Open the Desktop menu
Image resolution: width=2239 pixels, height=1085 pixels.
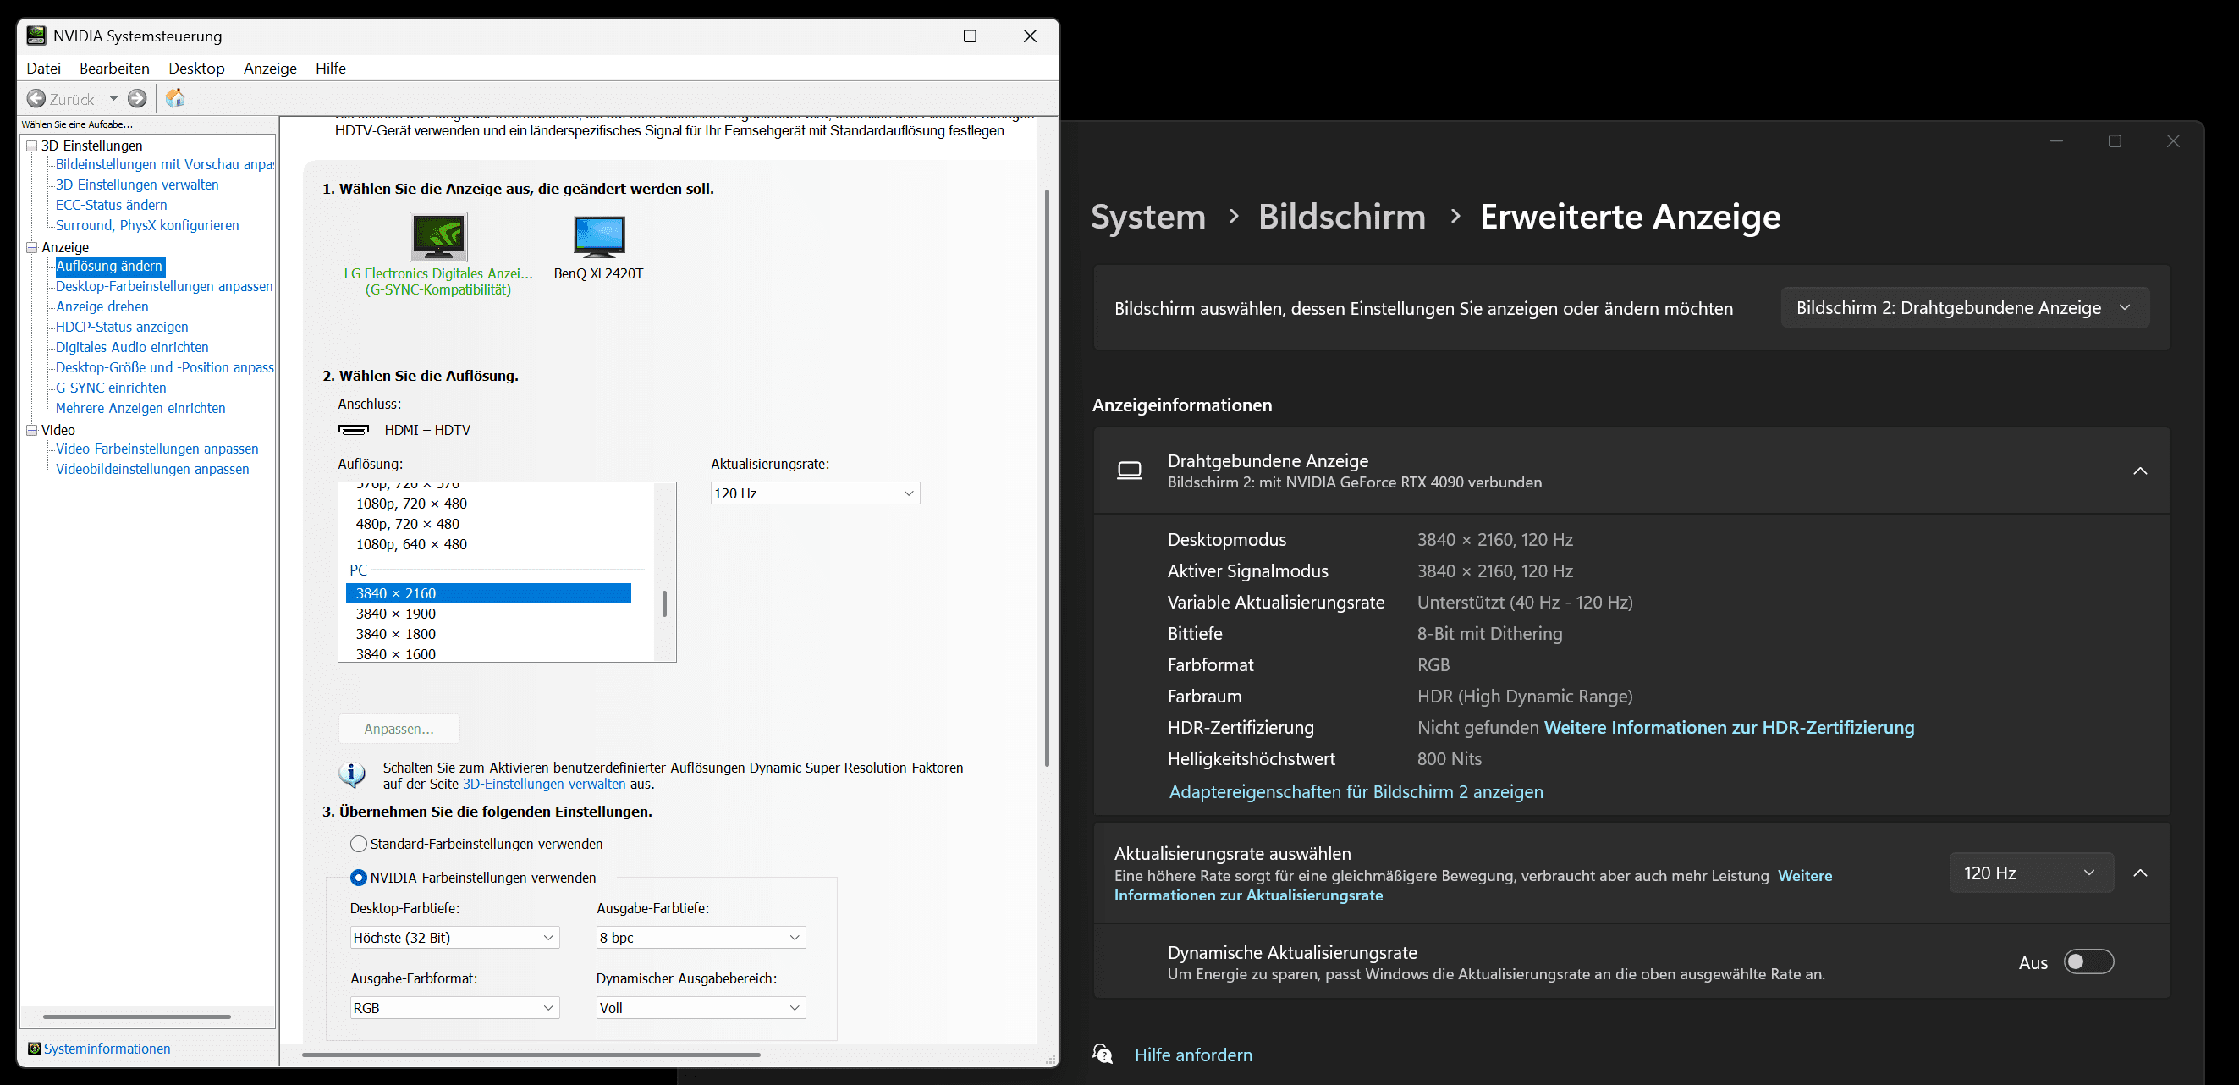tap(196, 68)
